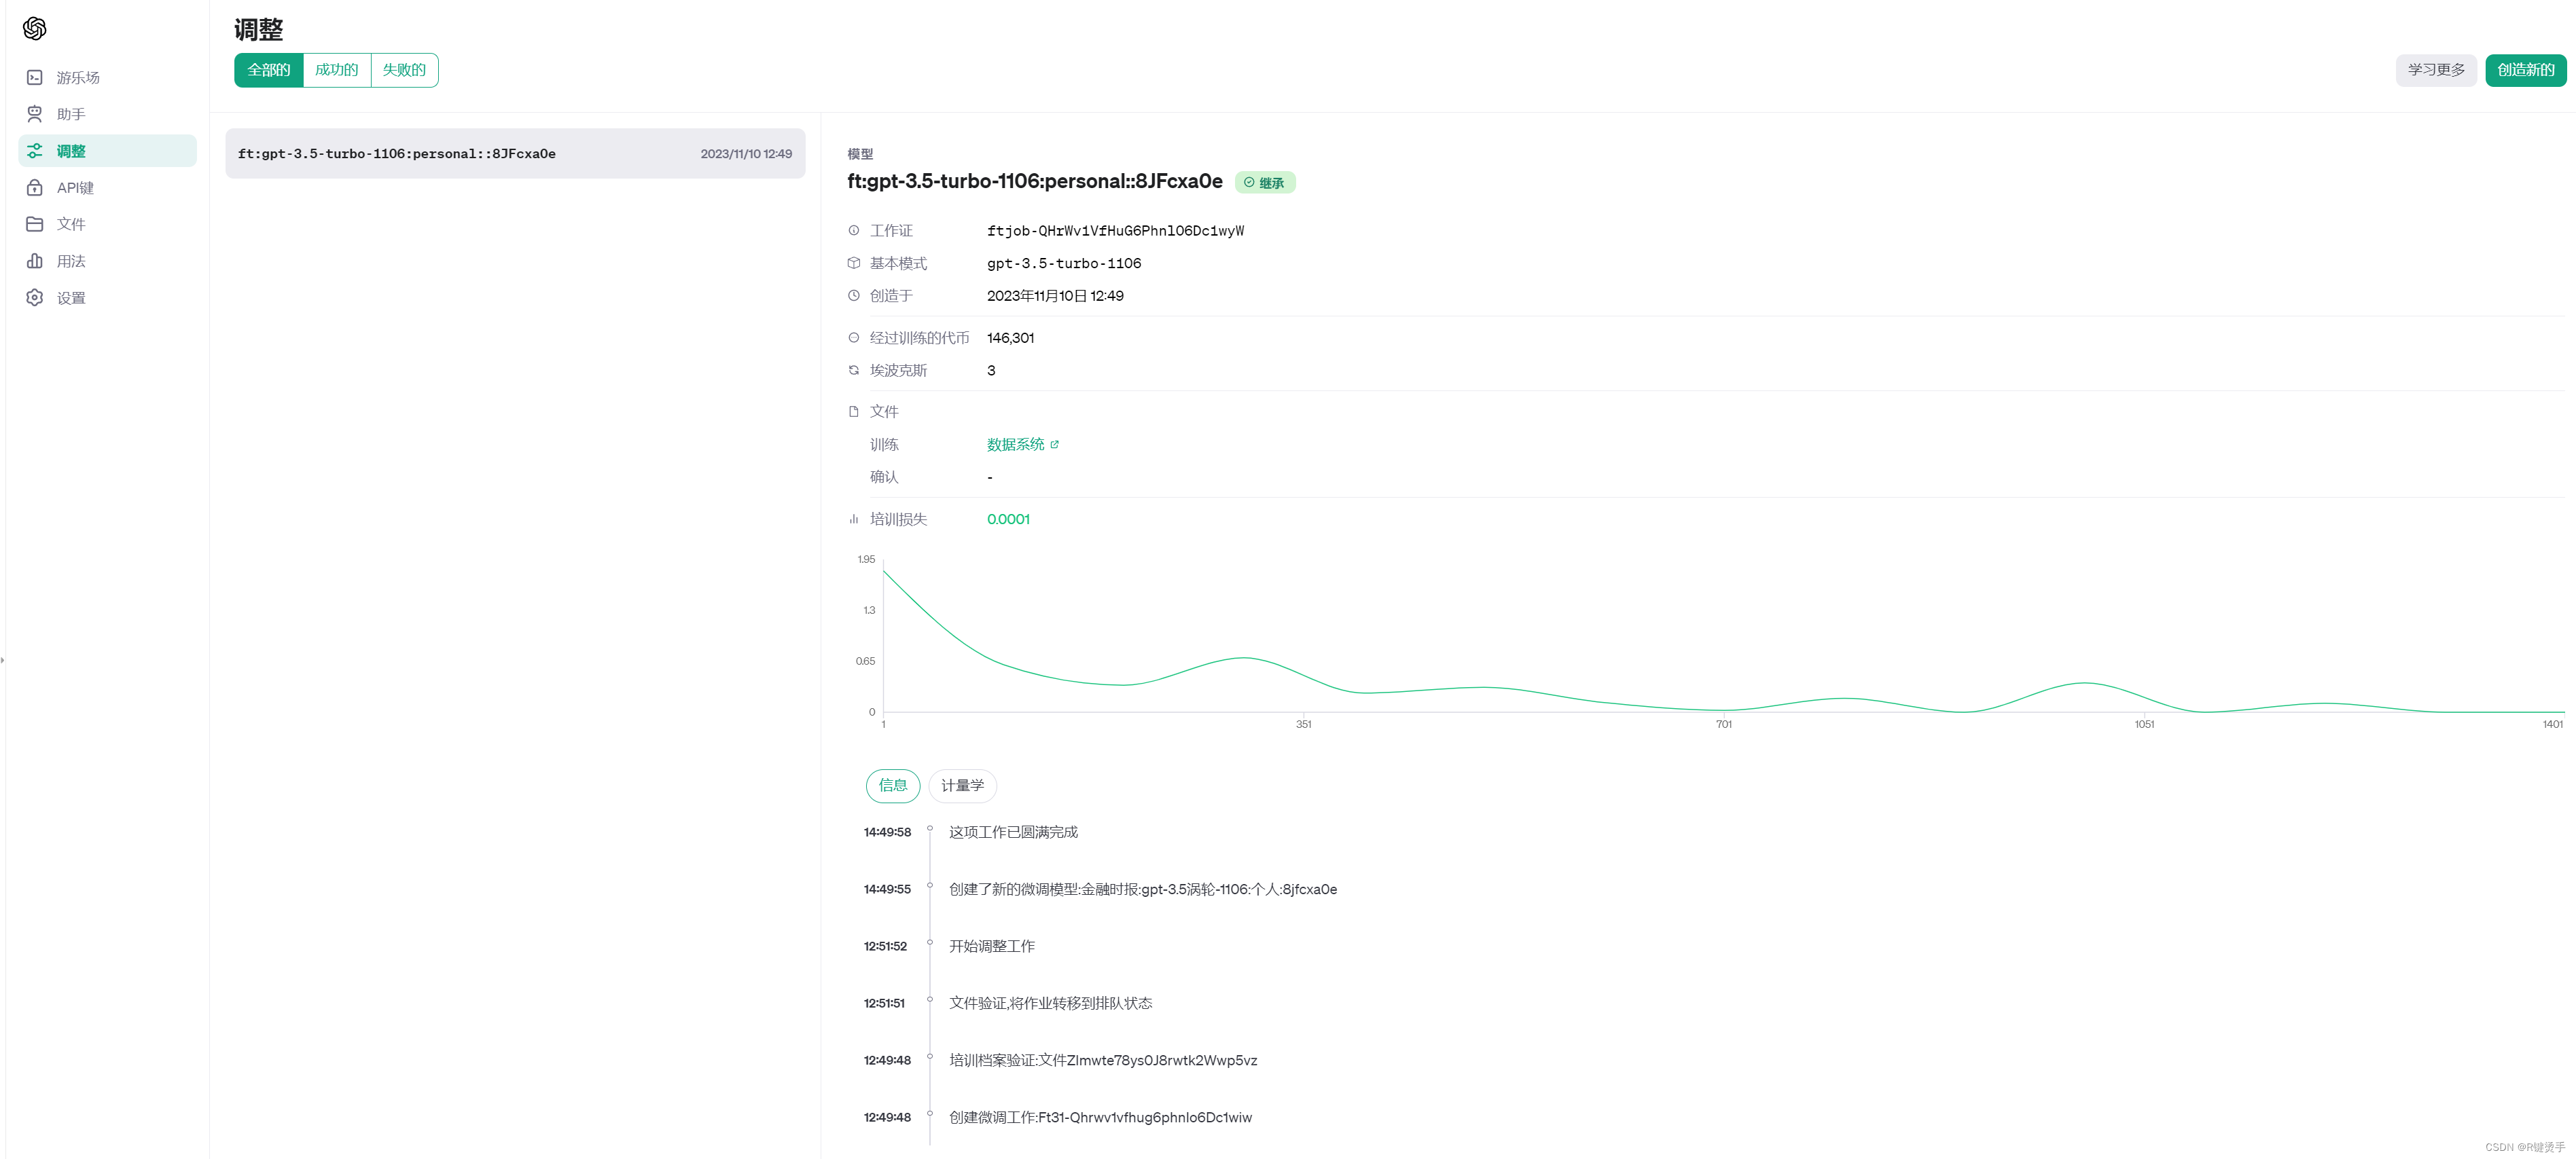Click the 助手 assistant robot icon
The height and width of the screenshot is (1159, 2576).
pos(35,114)
